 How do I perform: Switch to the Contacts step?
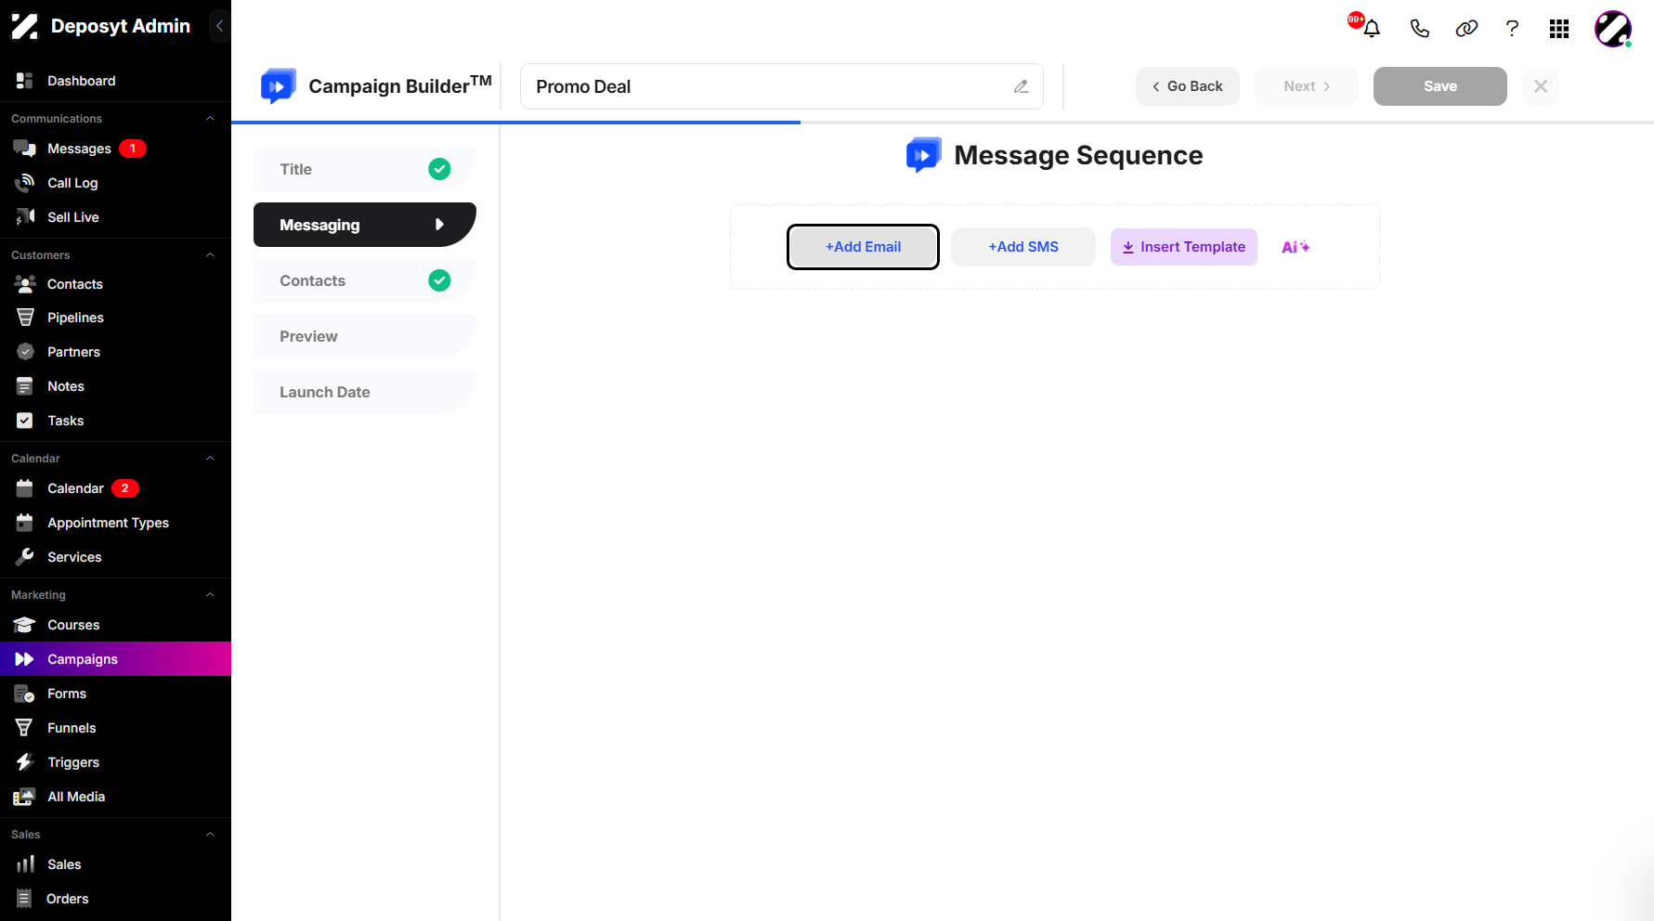[x=364, y=280]
